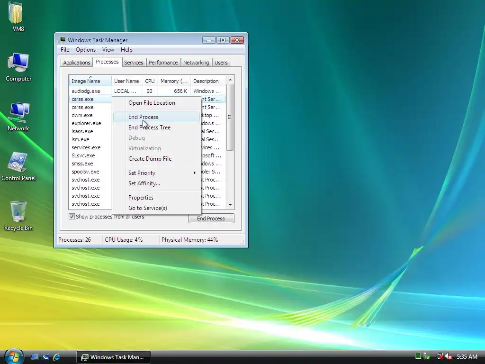Sort by the CPU column header

[150, 81]
